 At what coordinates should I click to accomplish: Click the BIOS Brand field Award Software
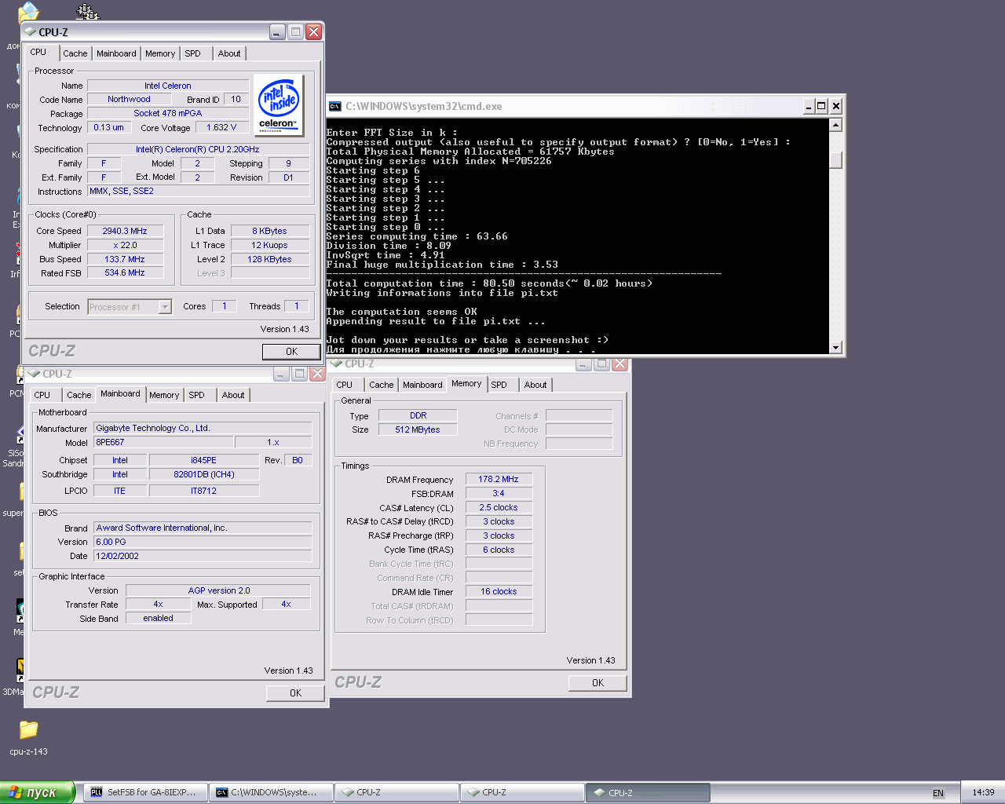pyautogui.click(x=203, y=528)
